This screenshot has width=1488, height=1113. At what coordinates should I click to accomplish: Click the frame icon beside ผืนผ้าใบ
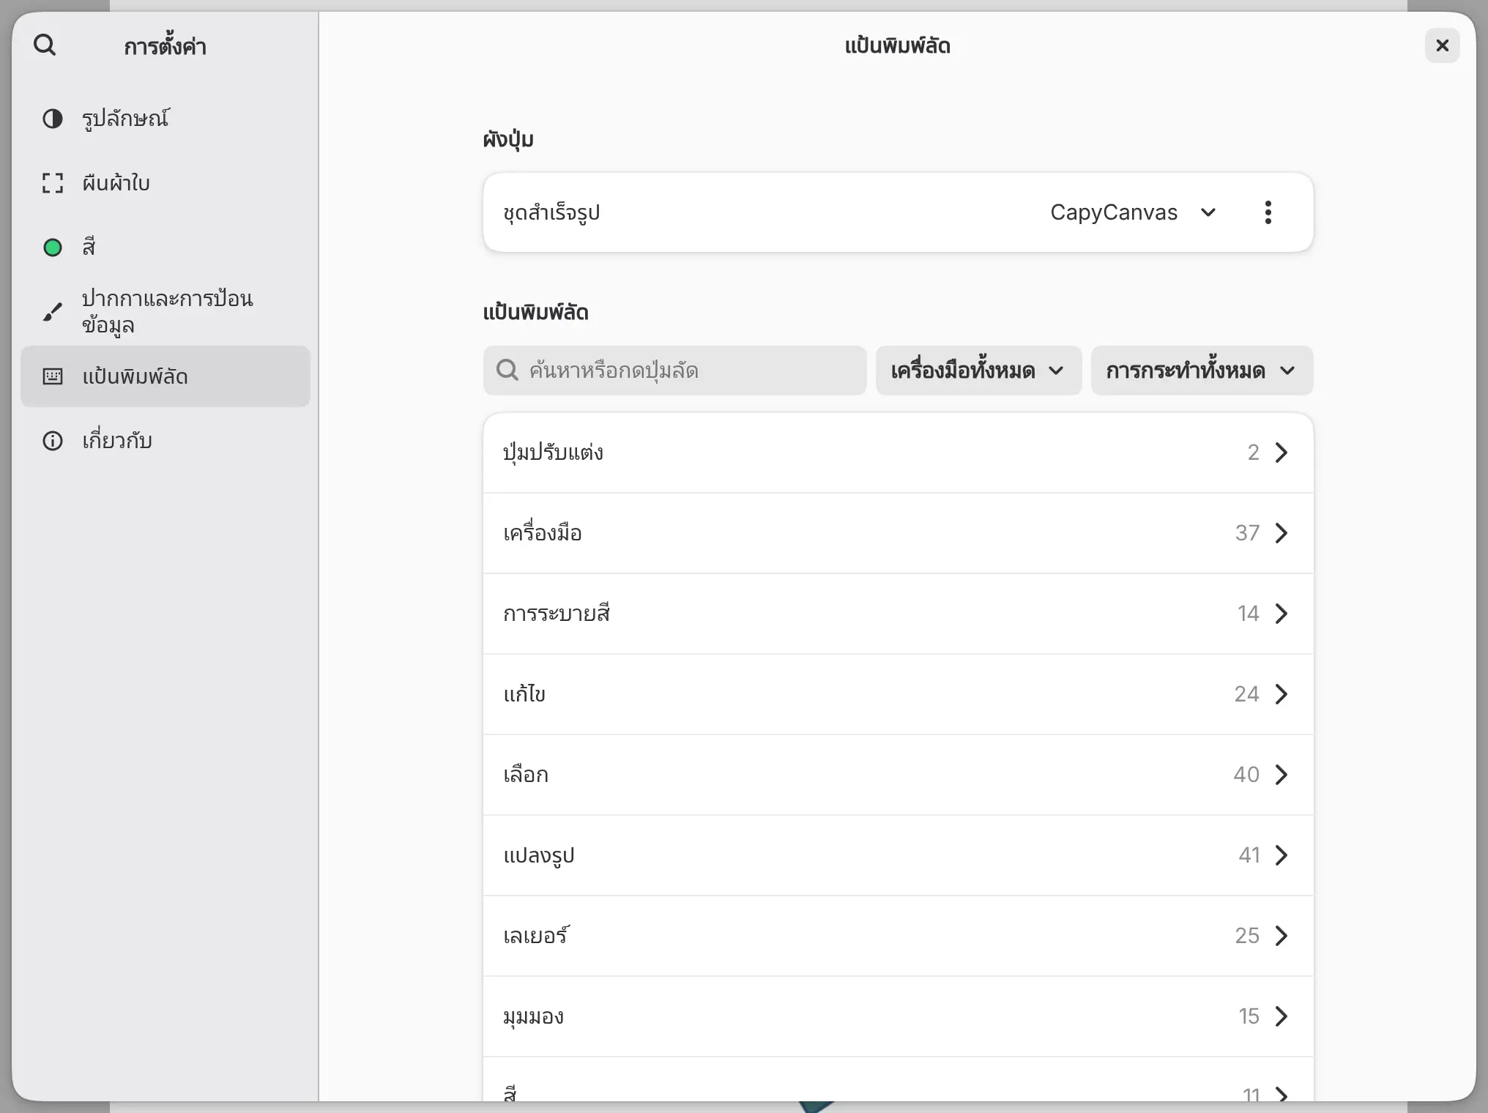53,183
